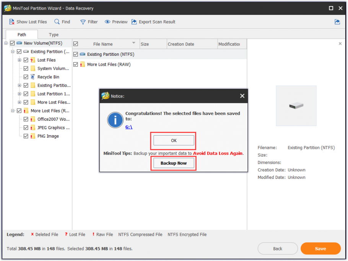Click the Avoid Data Loss Again text

(x=218, y=153)
